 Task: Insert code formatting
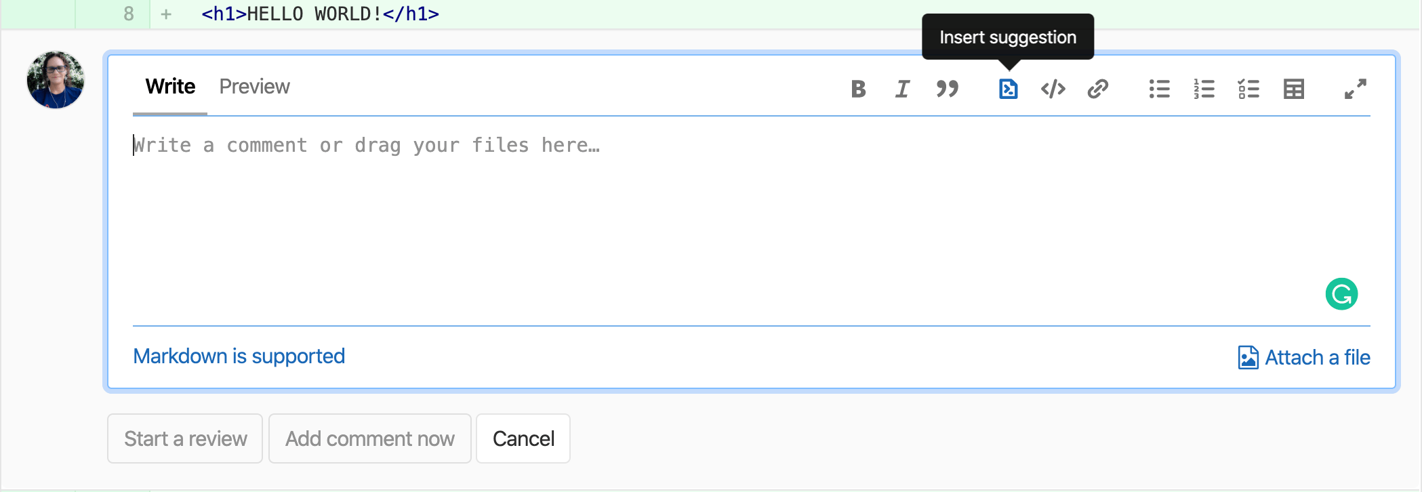coord(1053,89)
